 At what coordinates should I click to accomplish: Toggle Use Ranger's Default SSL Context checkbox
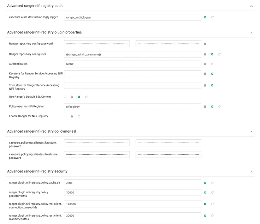point(65,97)
